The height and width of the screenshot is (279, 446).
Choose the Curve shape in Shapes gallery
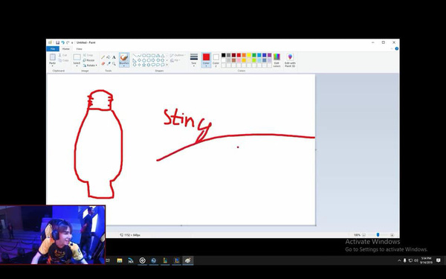pos(139,56)
